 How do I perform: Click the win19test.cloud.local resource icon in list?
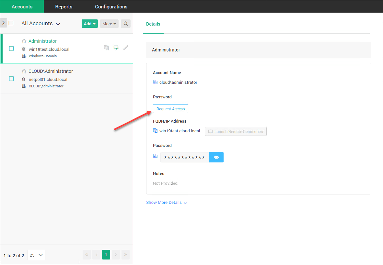click(24, 49)
